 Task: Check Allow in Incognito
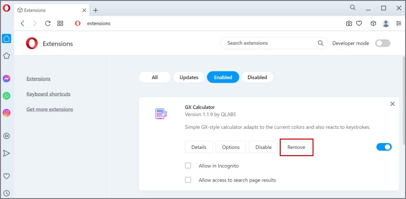pyautogui.click(x=188, y=165)
